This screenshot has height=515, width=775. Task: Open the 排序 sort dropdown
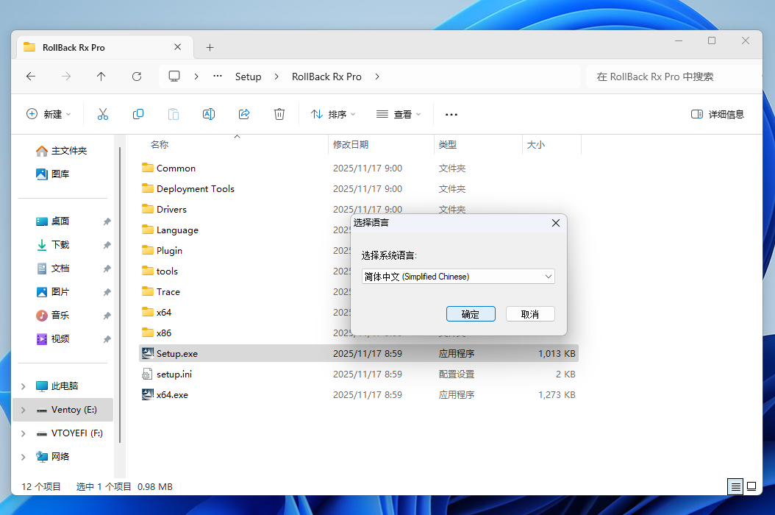point(333,114)
